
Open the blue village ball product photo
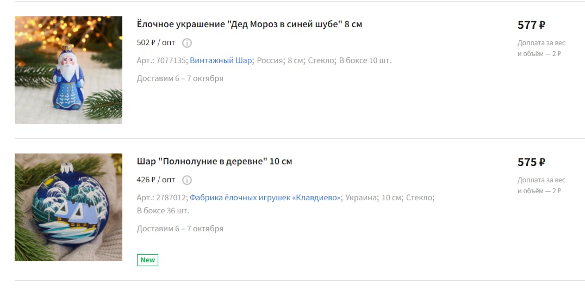(x=69, y=207)
